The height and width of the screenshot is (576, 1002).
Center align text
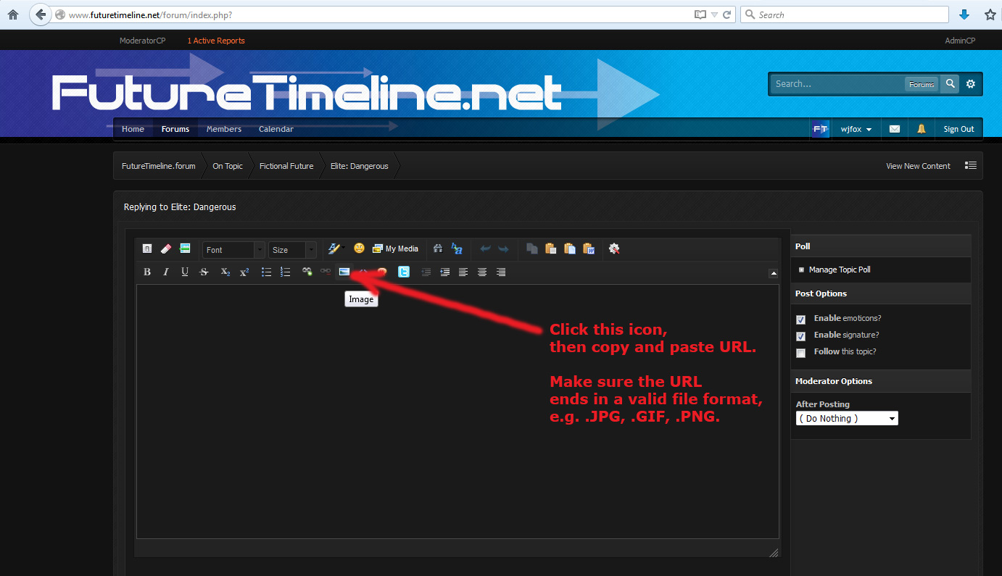pyautogui.click(x=482, y=272)
